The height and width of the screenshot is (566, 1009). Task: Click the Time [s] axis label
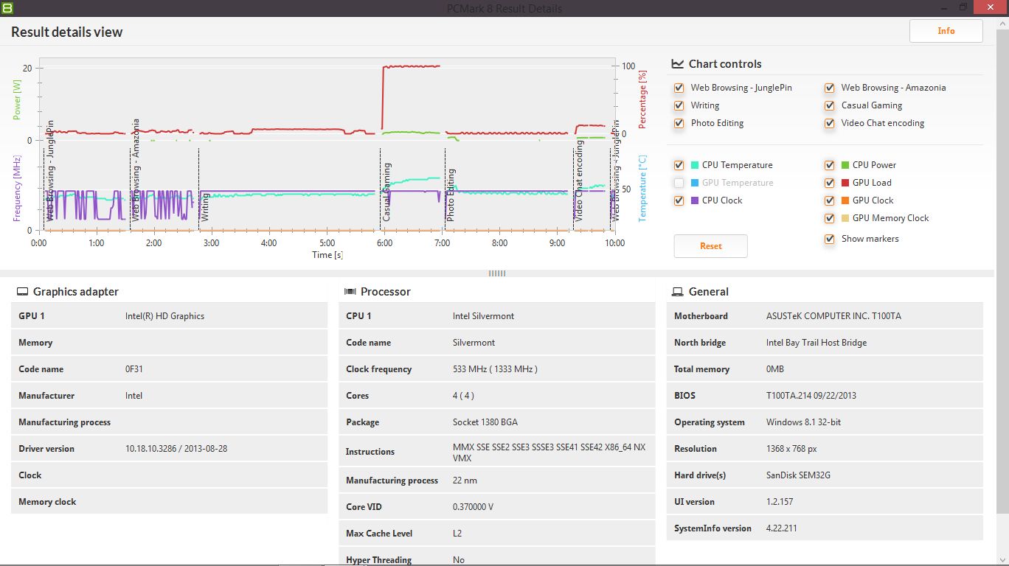click(x=327, y=255)
